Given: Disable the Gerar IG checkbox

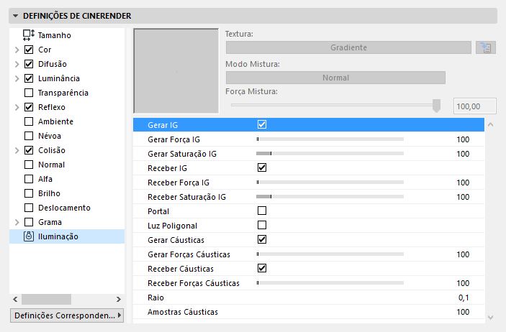Looking at the screenshot, I should point(262,124).
